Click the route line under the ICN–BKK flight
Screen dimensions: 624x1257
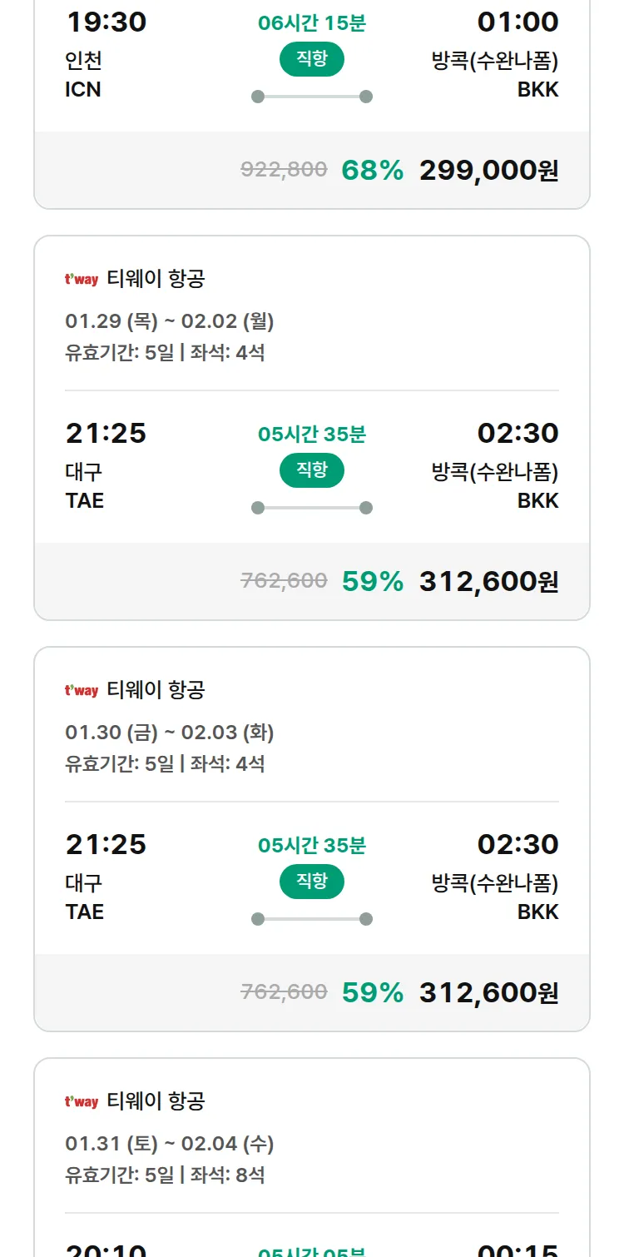tap(312, 97)
